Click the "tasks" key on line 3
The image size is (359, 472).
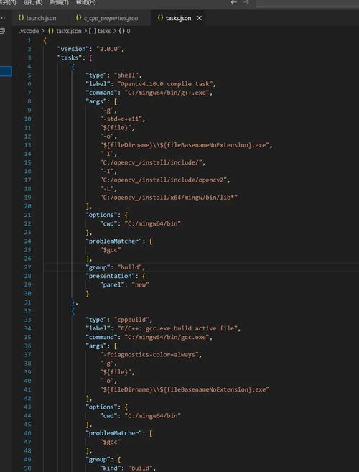70,57
